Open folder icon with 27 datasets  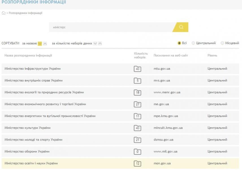tap(137, 104)
